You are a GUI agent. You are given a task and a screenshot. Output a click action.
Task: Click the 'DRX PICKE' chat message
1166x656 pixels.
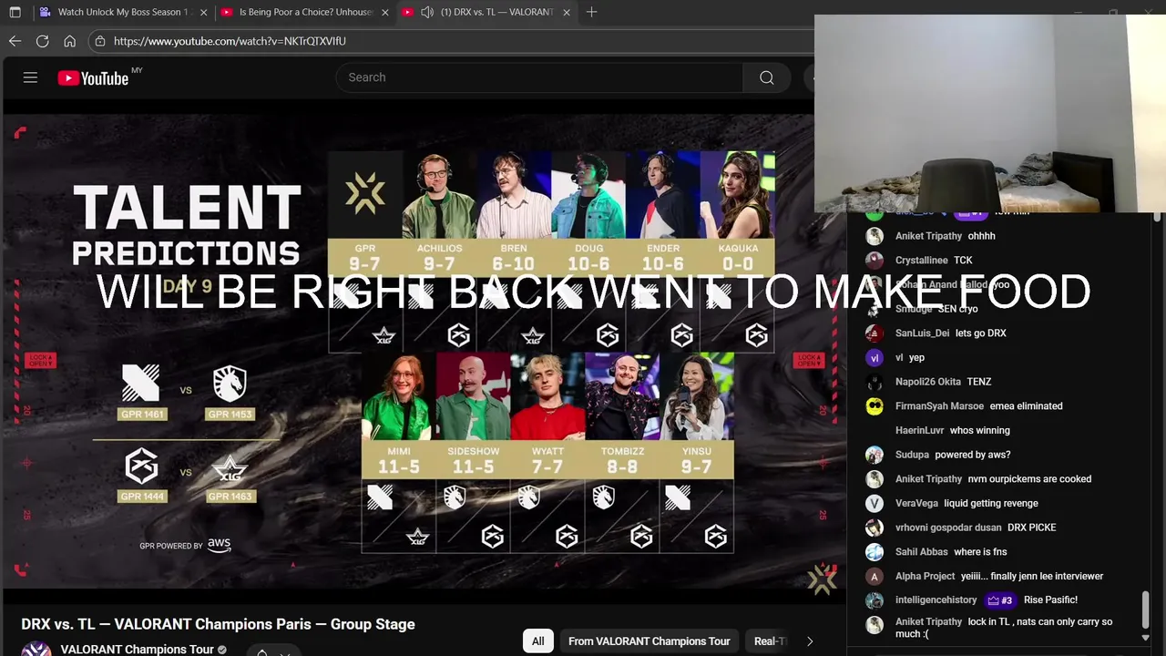point(1031,528)
